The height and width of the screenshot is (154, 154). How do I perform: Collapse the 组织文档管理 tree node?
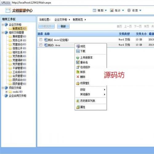(x=3, y=33)
